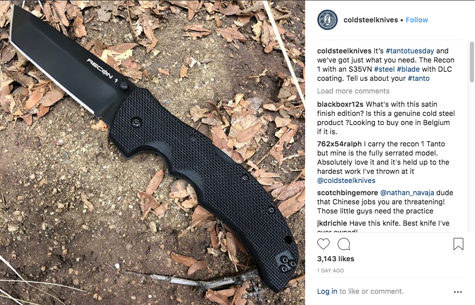Screen dimensions: 475x305
Task: Follow the coldsteelknives account
Action: 417,20
